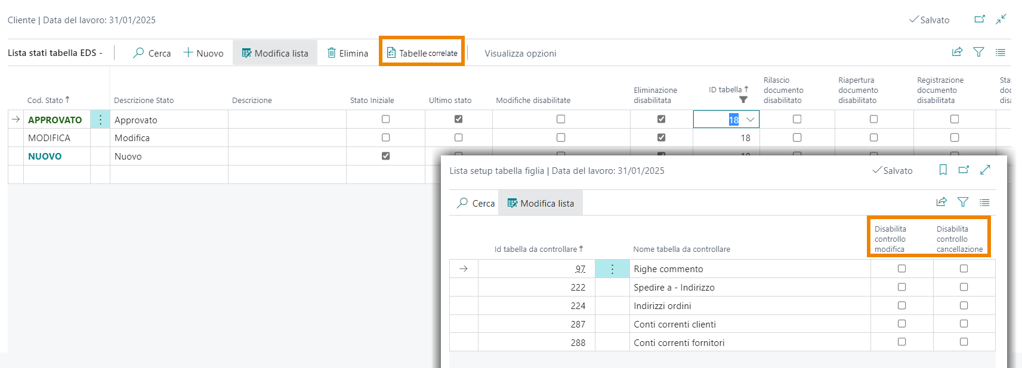The width and height of the screenshot is (1022, 368).
Task: Open the filter pane in main list
Action: click(978, 52)
